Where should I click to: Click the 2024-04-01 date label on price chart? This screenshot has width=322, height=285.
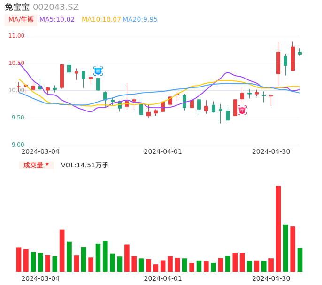(162, 151)
